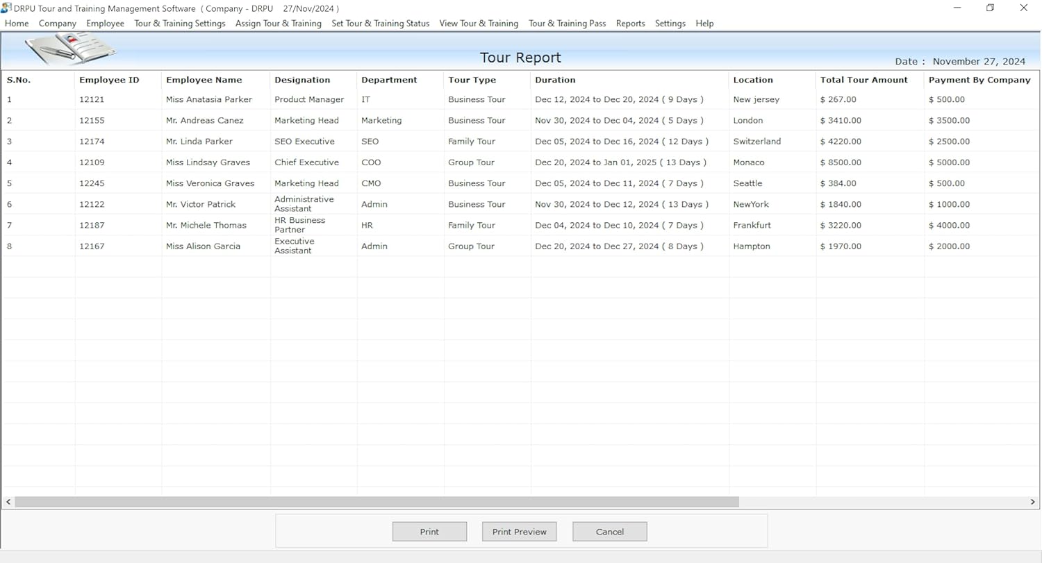Viewport: 1042px width, 563px height.
Task: Restore down the application window
Action: pos(990,8)
